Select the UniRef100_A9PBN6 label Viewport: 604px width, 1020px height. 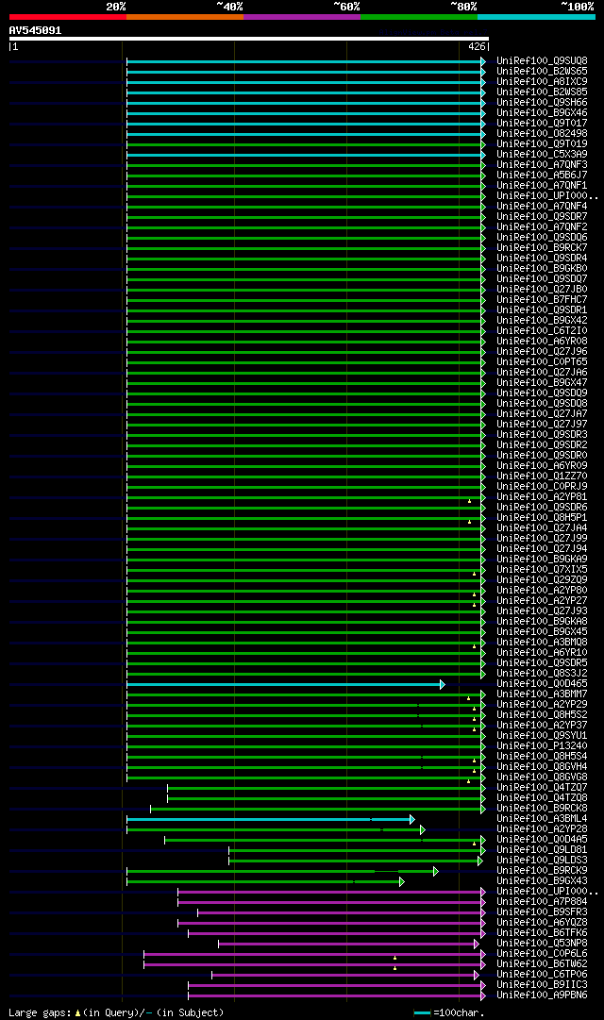click(x=542, y=995)
